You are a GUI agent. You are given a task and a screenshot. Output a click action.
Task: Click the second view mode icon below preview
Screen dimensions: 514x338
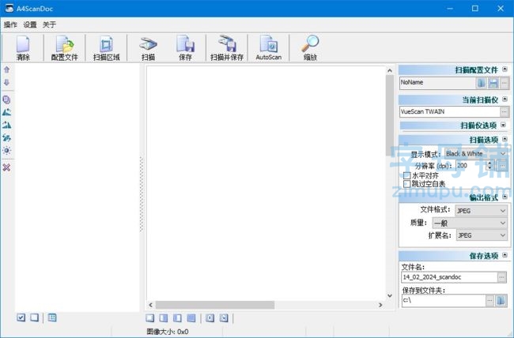click(164, 318)
